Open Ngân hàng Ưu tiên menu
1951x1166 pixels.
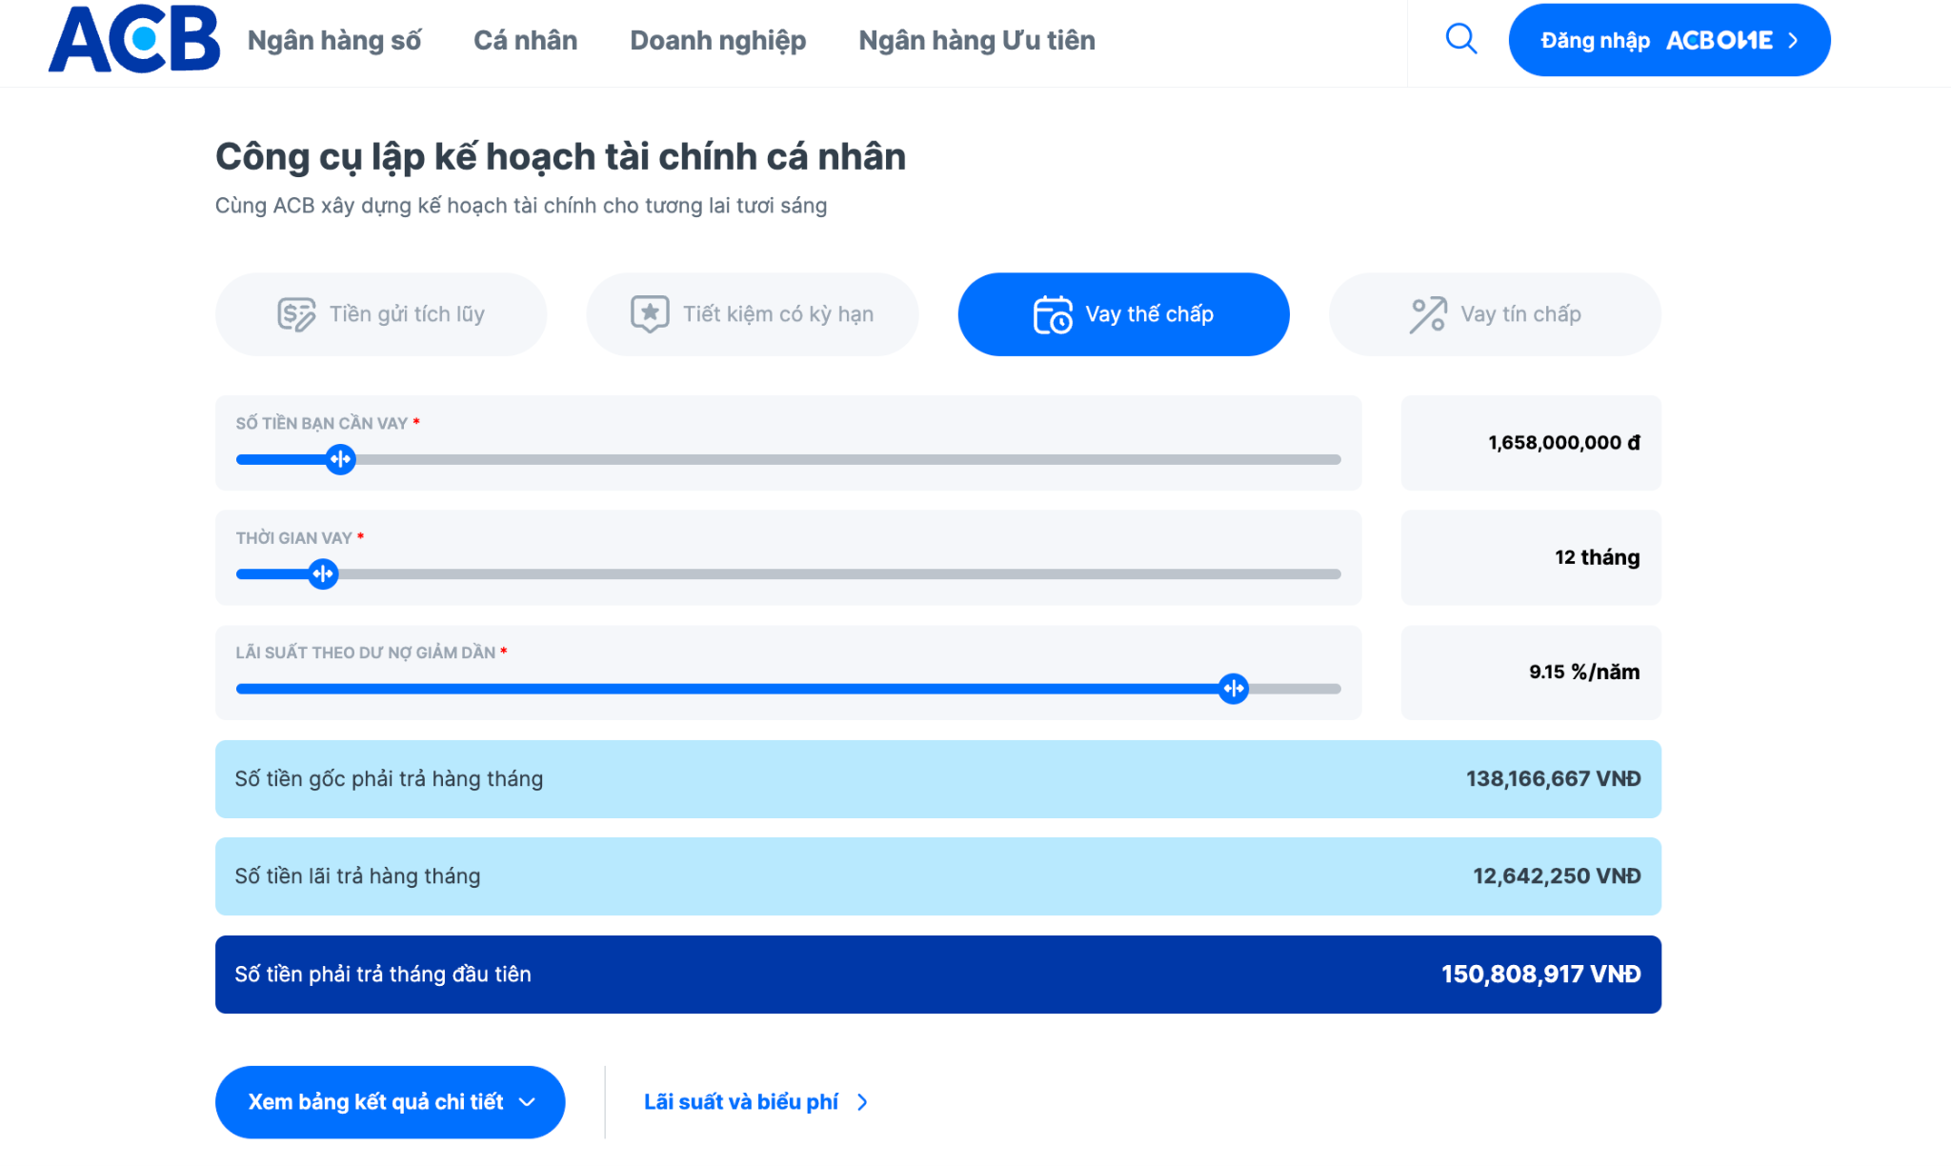point(977,40)
